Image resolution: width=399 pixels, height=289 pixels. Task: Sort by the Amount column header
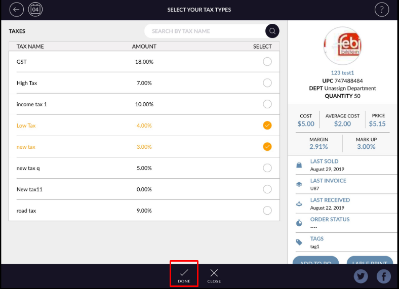click(144, 47)
